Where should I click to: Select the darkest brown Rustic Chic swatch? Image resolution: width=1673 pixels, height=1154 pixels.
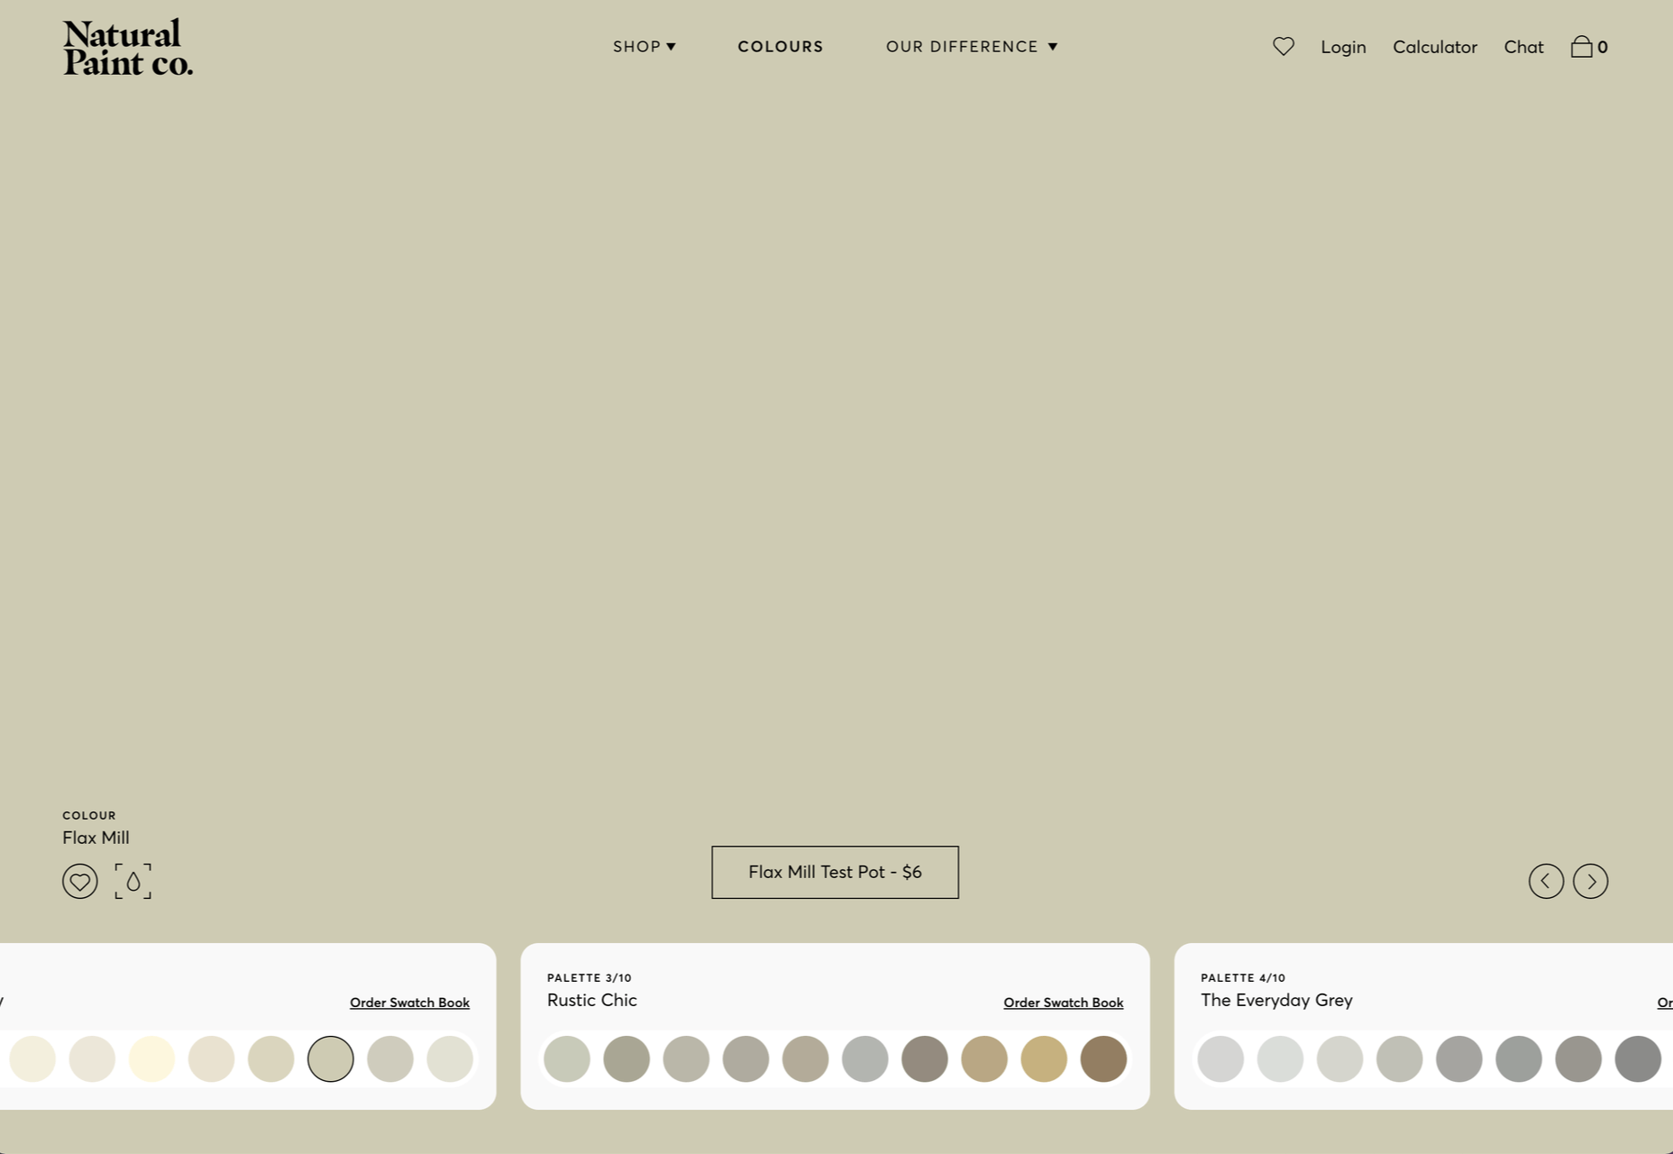coord(1103,1058)
